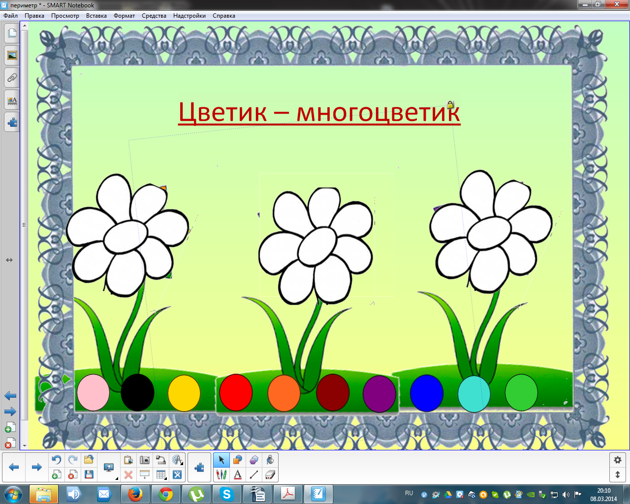
Task: Click the RU language indicator
Action: [409, 493]
